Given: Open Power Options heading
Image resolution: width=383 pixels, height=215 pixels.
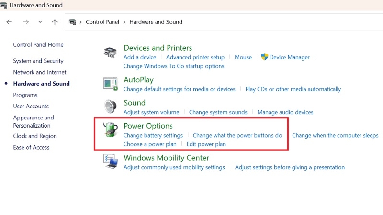Looking at the screenshot, I should point(148,126).
